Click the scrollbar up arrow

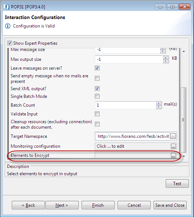[184, 51]
